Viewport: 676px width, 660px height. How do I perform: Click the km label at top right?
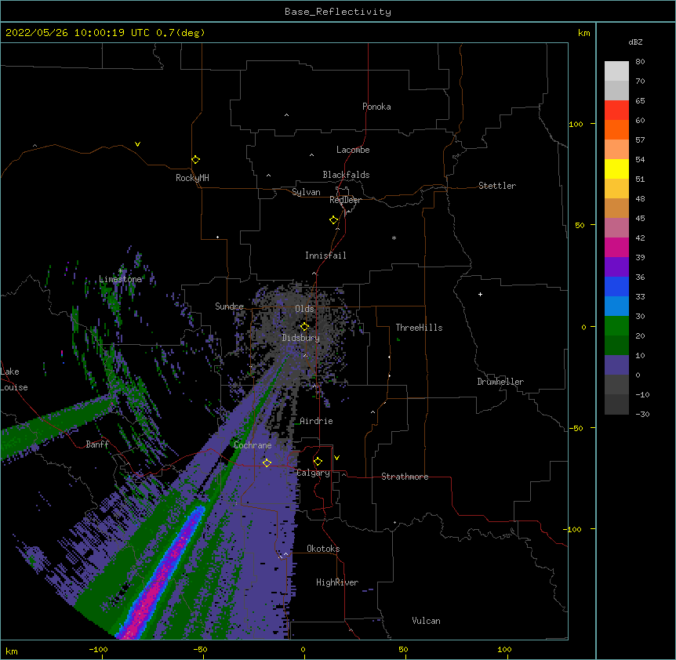pos(584,33)
